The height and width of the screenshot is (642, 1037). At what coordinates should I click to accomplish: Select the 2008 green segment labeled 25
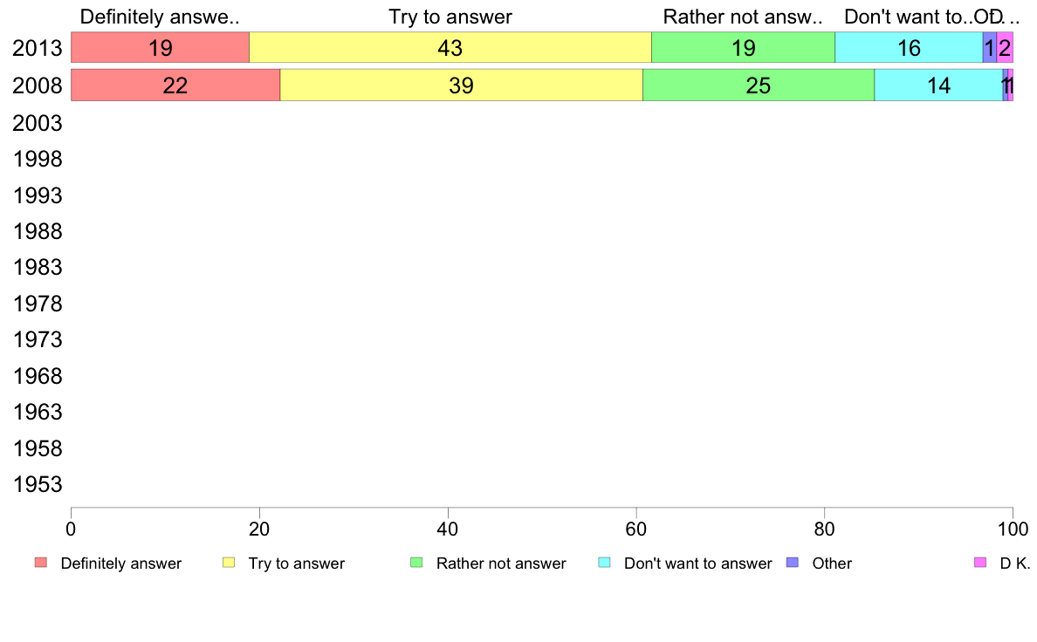click(x=759, y=85)
